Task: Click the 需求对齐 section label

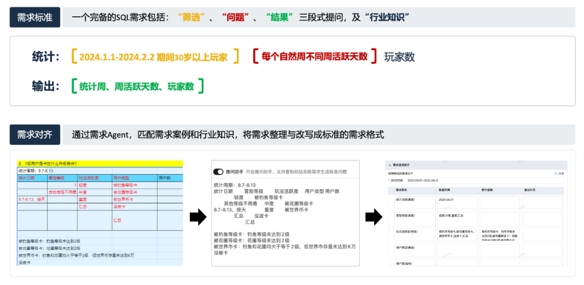Action: pyautogui.click(x=35, y=135)
